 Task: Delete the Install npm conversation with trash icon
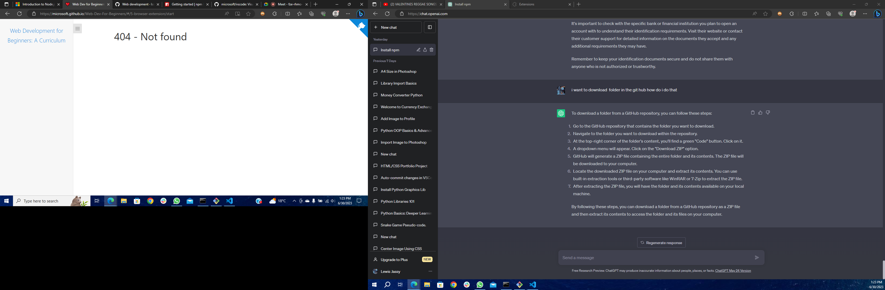(431, 50)
